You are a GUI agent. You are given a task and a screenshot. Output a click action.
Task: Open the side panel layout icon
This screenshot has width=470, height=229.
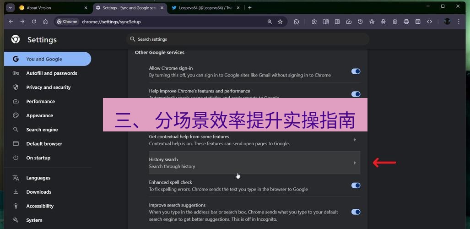(418, 22)
